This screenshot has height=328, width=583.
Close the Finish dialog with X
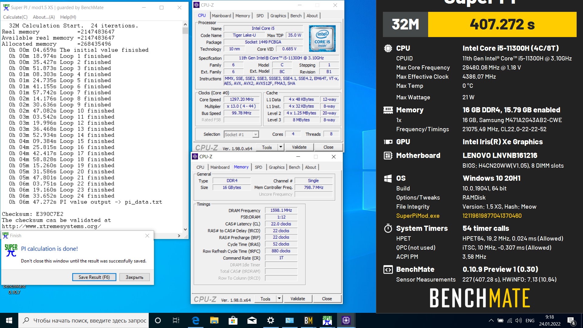(147, 236)
